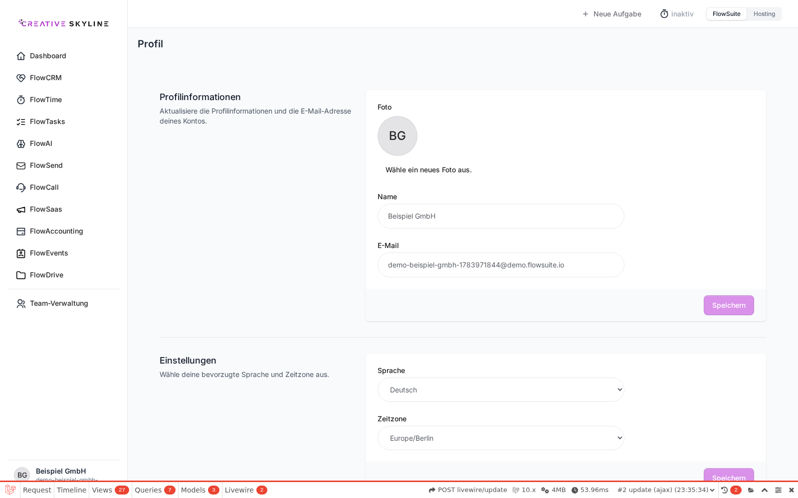Open FlowAI in the sidebar
Screen dimensions: 798x498
(x=41, y=143)
